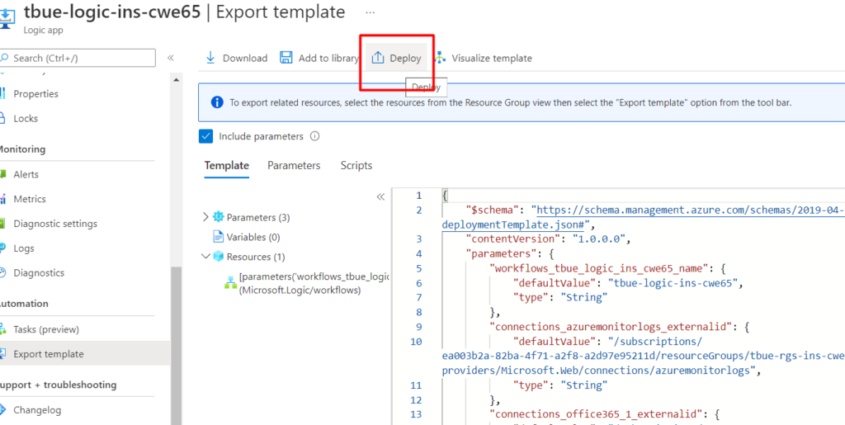Click "connections_office365_1_externalid" in code

point(597,413)
